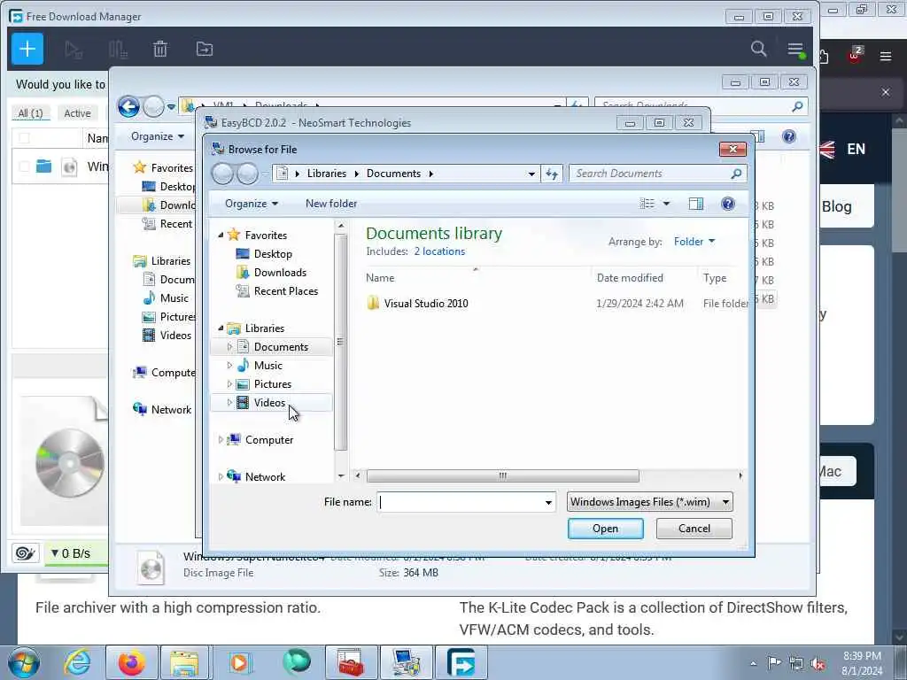Screen dimensions: 907x680
Task: Expand the Pictures library tree node
Action: point(229,384)
